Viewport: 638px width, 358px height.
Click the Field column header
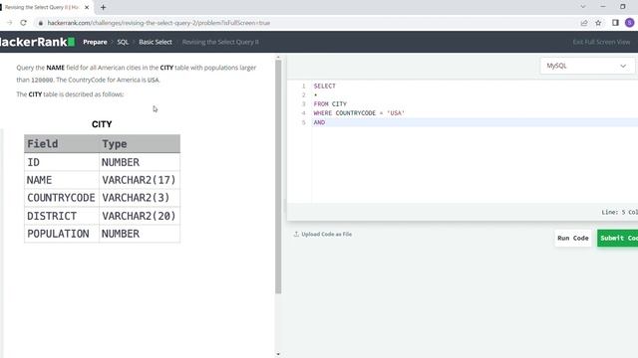pos(62,143)
